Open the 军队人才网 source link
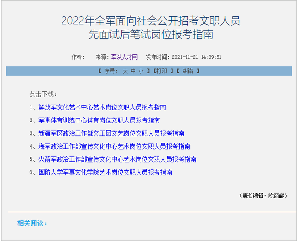 click(124, 57)
